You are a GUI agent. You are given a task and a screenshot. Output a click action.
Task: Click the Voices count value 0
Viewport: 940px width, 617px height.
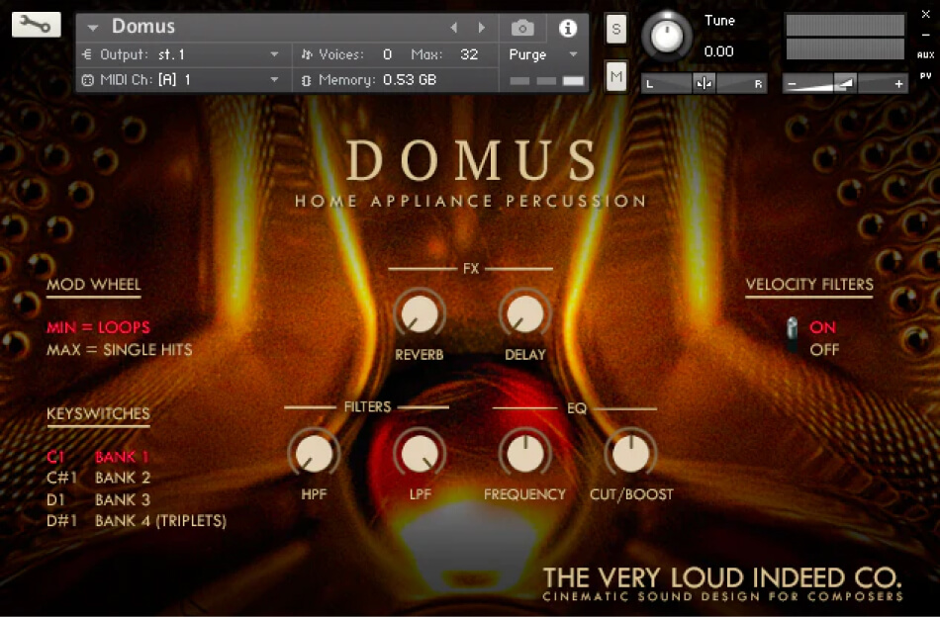387,54
